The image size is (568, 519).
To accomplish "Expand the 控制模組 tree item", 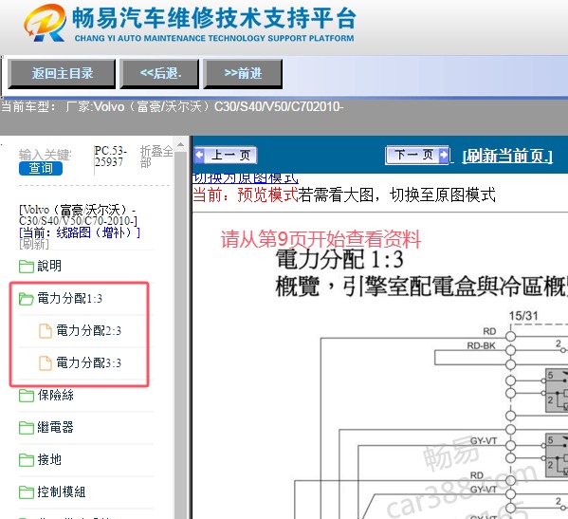I will point(62,491).
